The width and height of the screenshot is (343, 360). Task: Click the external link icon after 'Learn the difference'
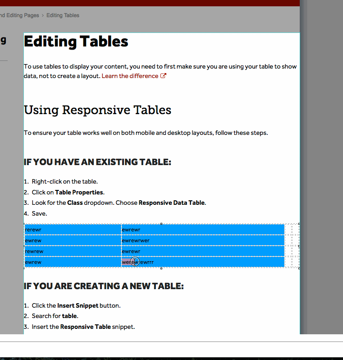(163, 76)
